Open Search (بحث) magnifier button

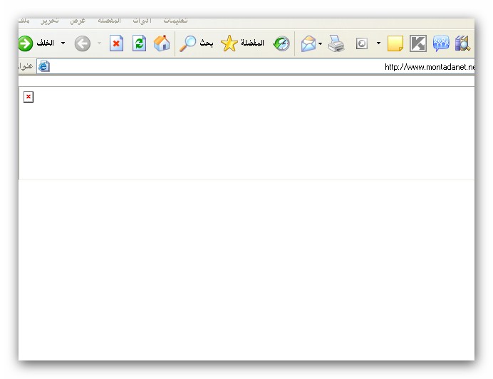(x=188, y=43)
